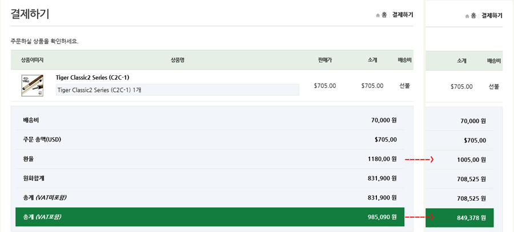This screenshot has width=514, height=232.
Task: Click the Tiger cue product thumbnail
Action: point(33,86)
